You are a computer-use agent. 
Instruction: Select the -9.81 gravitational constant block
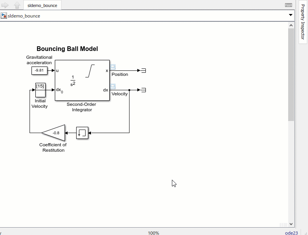point(39,70)
